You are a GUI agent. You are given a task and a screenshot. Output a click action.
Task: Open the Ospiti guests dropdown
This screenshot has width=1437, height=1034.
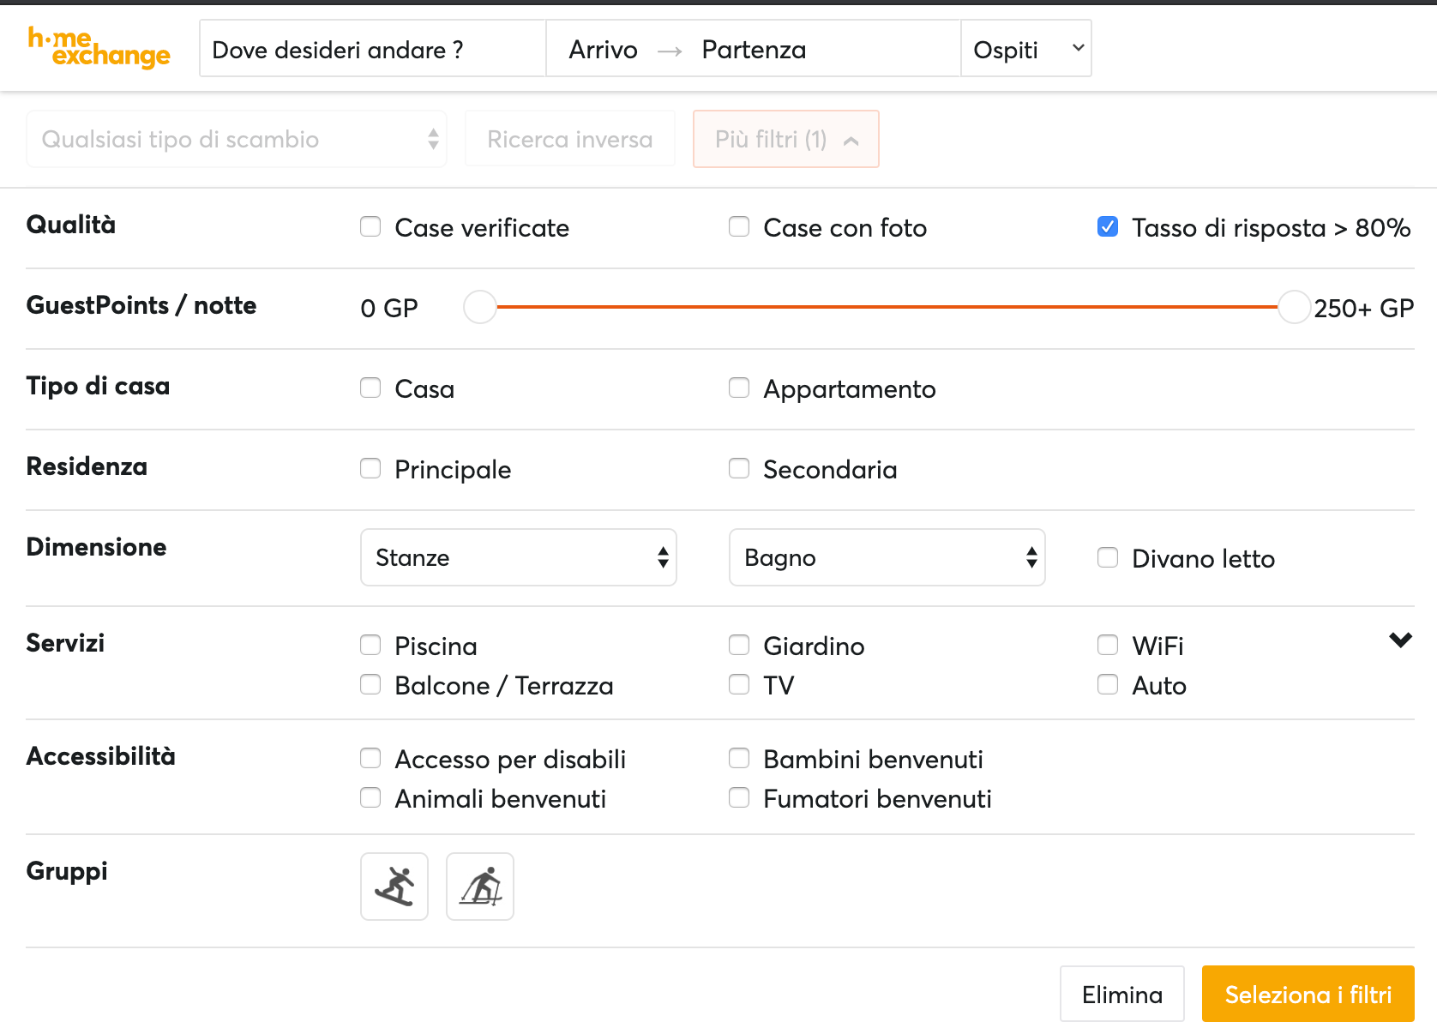tap(1025, 49)
